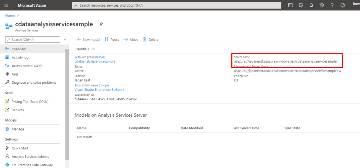The height and width of the screenshot is (168, 360).
Task: Click in the global search resources box
Action: tap(176, 5)
